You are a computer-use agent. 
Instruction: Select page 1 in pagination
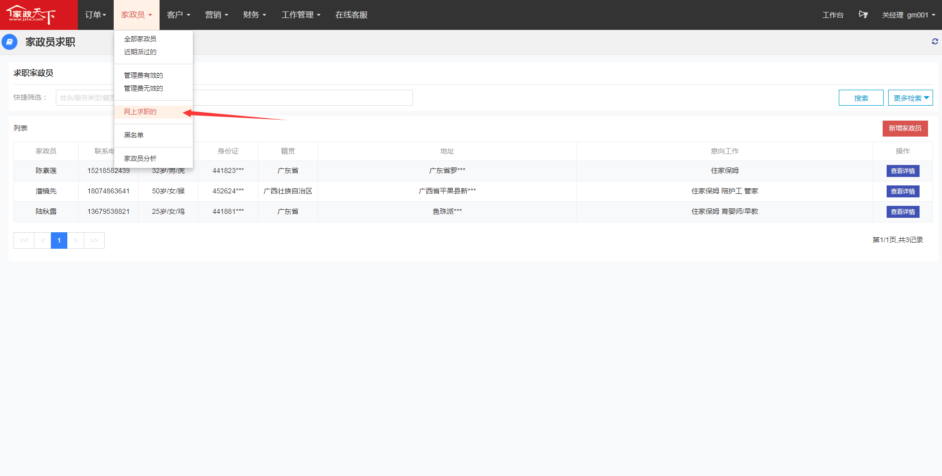(59, 240)
